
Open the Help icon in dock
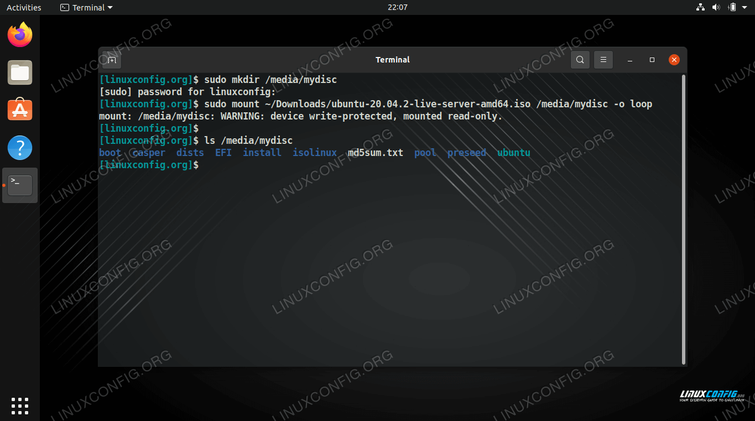[20, 148]
